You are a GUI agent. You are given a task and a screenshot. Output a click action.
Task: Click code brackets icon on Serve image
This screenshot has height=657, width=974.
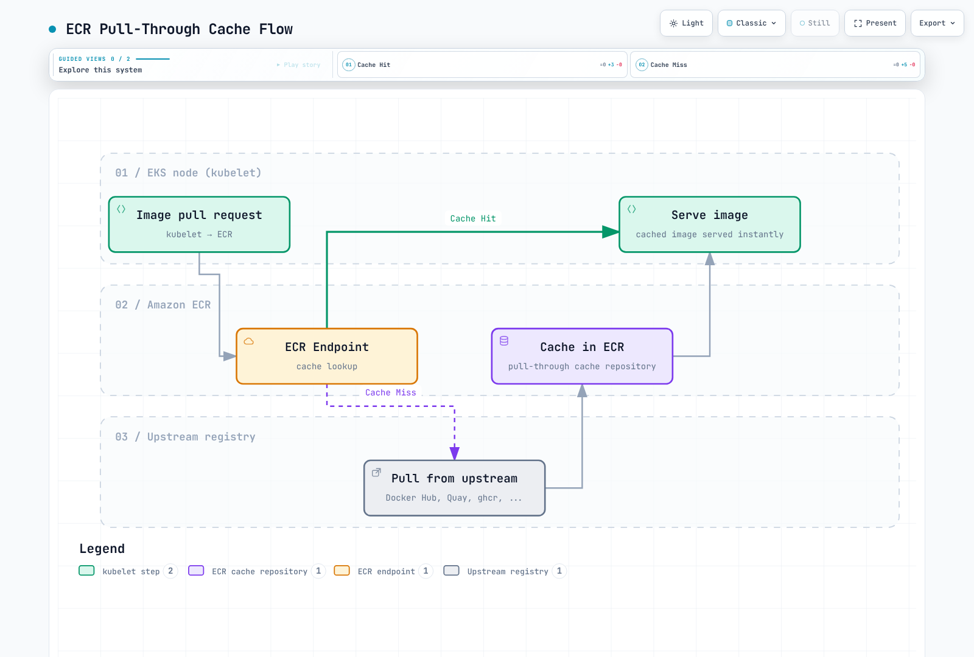[x=632, y=209]
